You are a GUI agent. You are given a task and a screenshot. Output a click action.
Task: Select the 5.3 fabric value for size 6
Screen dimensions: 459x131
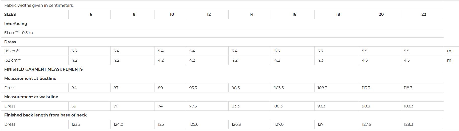point(74,51)
